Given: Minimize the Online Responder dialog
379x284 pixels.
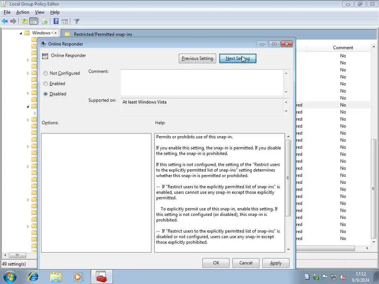Looking at the screenshot, I should pyautogui.click(x=262, y=44).
